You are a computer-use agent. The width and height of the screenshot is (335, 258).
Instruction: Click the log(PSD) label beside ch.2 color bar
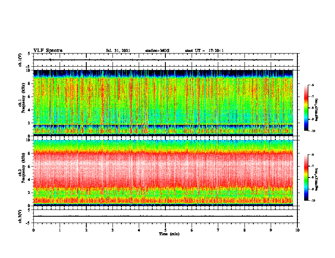[x=317, y=179]
